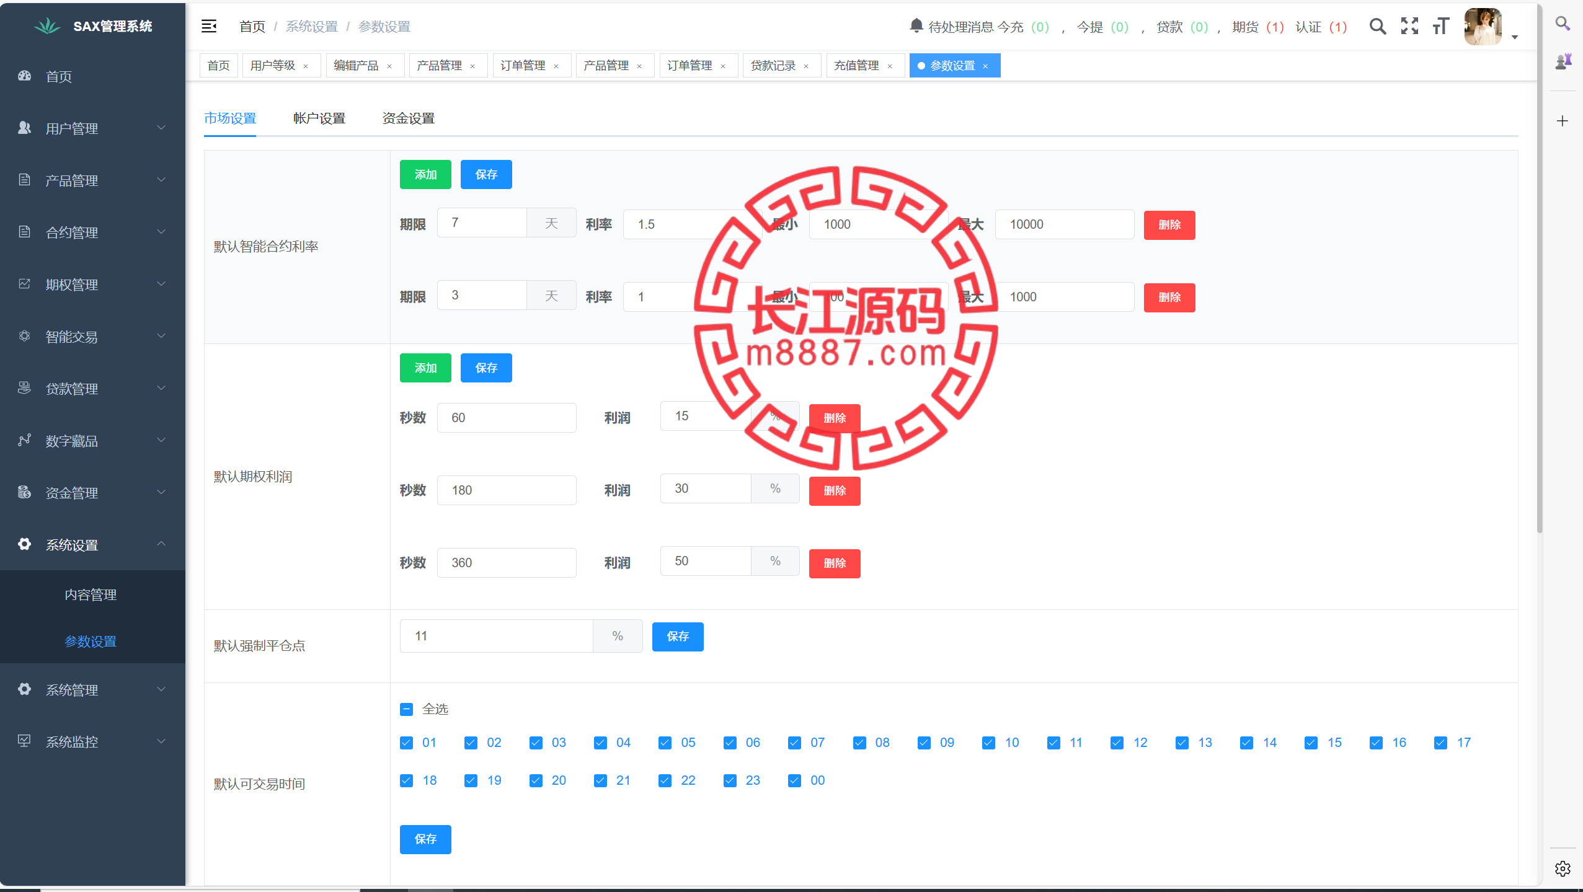This screenshot has width=1583, height=892.
Task: Uncheck hour 18 checkbox
Action: point(406,780)
